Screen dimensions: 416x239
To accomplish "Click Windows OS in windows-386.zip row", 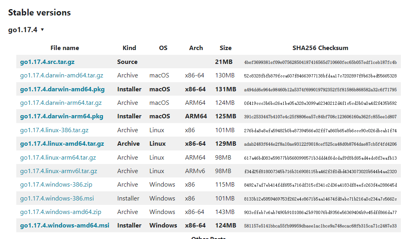I will (x=162, y=185).
